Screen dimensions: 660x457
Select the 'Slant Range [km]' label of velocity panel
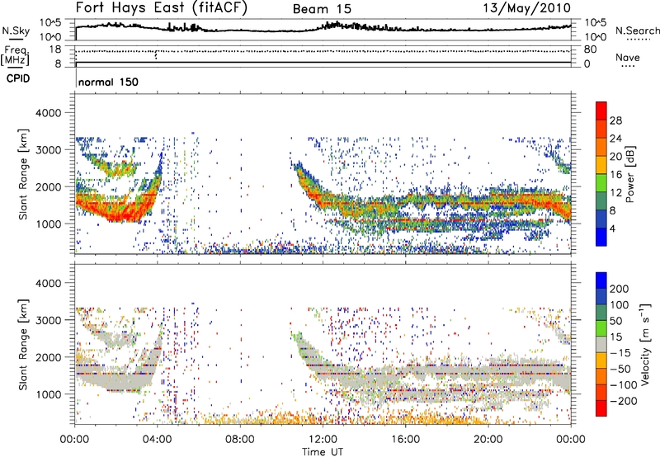[23, 345]
